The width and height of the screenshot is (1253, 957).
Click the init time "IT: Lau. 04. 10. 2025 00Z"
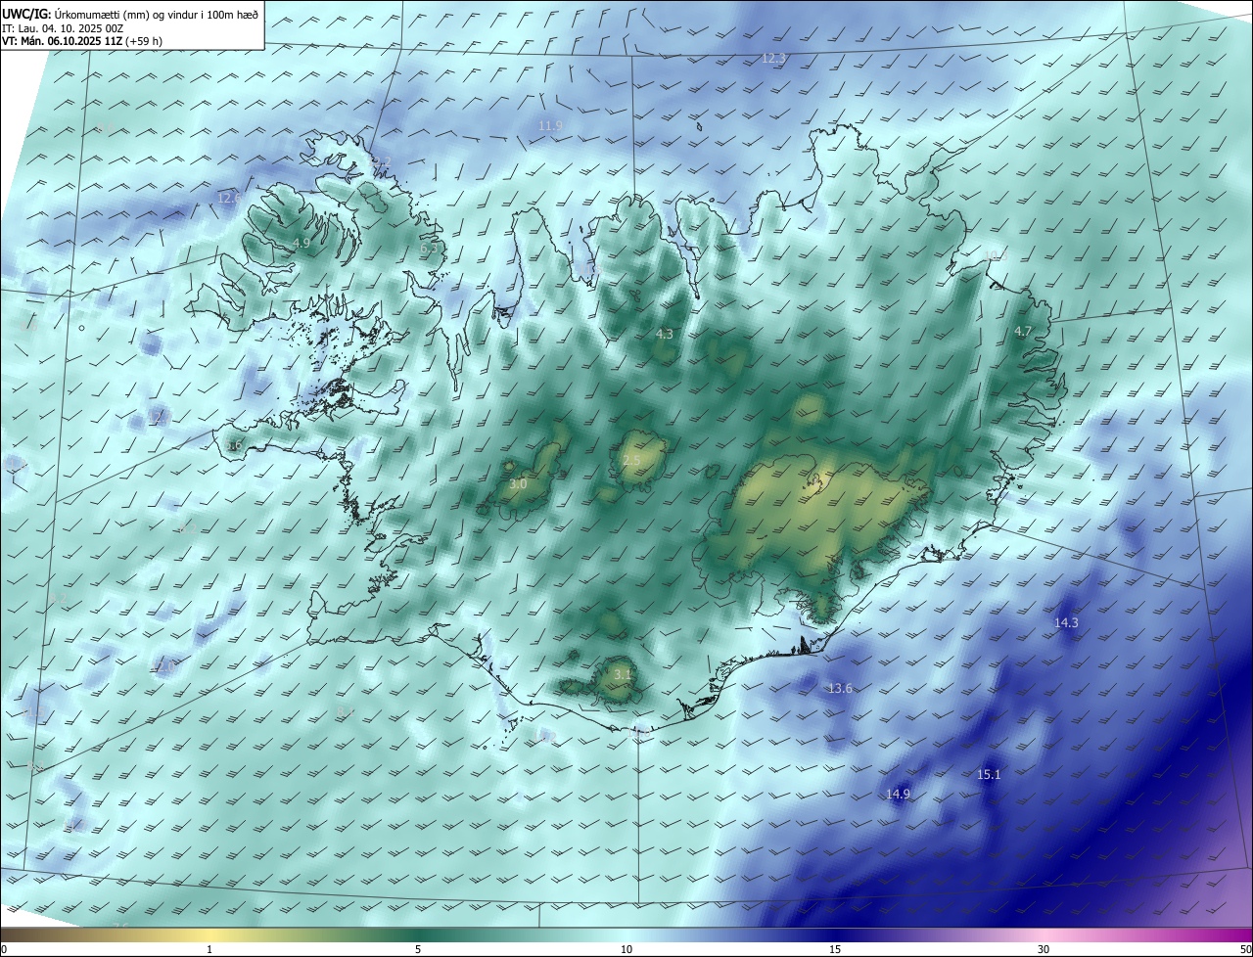coord(63,27)
